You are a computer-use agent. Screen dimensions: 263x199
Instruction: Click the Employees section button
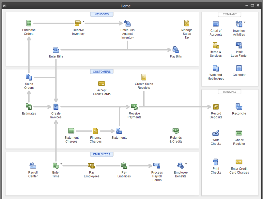pos(102,154)
